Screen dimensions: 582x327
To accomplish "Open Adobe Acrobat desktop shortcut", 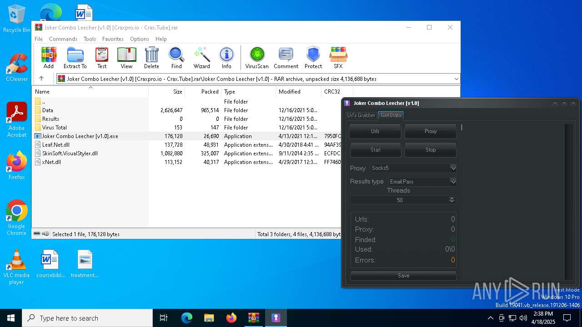I will [x=17, y=119].
